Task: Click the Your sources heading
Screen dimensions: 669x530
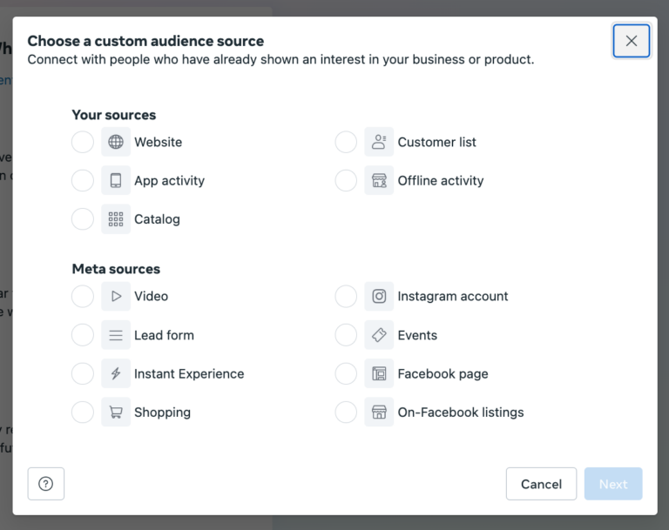Action: point(114,115)
